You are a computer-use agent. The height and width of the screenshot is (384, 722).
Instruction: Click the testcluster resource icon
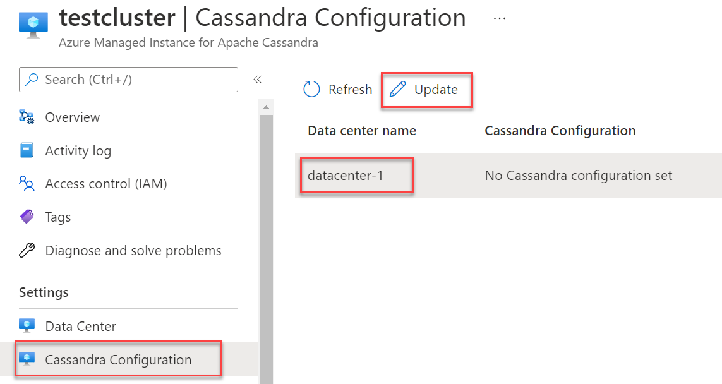pyautogui.click(x=29, y=23)
